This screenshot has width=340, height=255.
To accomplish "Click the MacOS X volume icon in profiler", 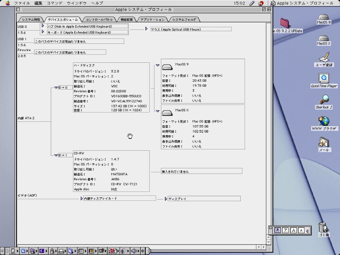I will (167, 113).
